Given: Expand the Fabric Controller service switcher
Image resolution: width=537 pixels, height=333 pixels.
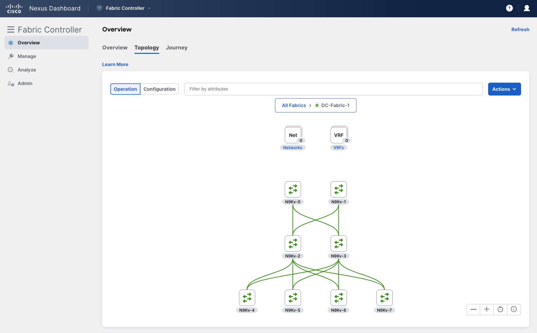Looking at the screenshot, I should click(149, 8).
